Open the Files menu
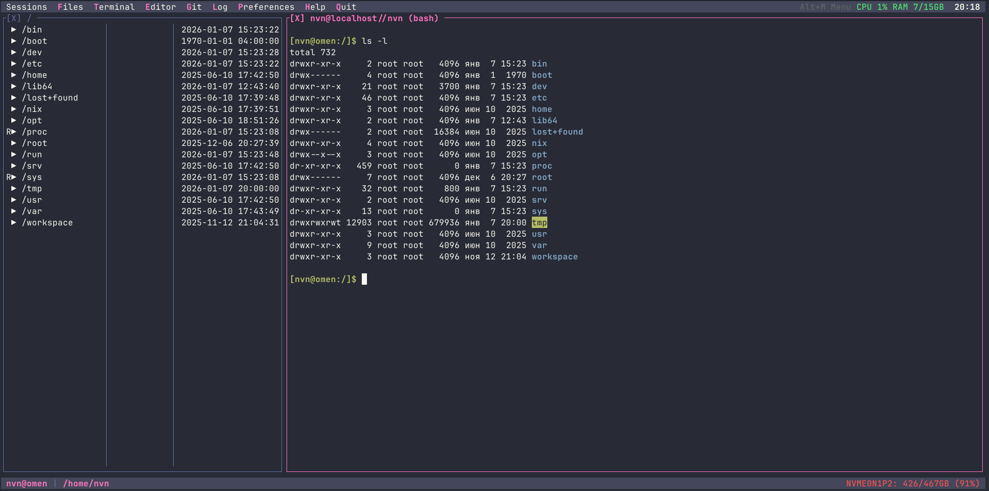This screenshot has height=491, width=989. tap(70, 7)
